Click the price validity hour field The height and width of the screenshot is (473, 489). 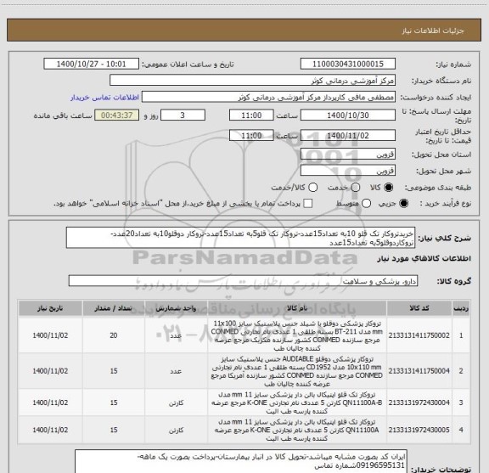[x=251, y=135]
